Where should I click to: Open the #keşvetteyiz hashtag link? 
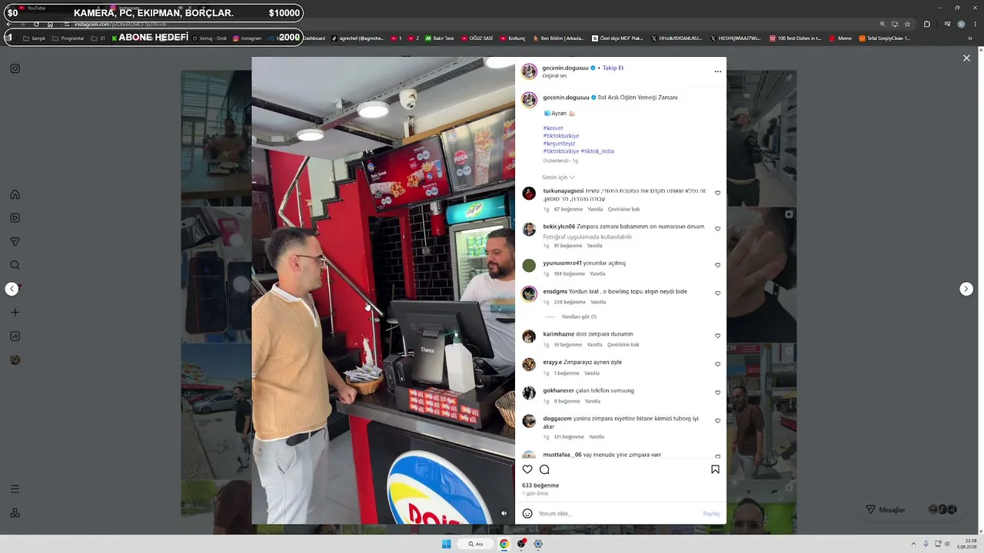[x=559, y=144]
